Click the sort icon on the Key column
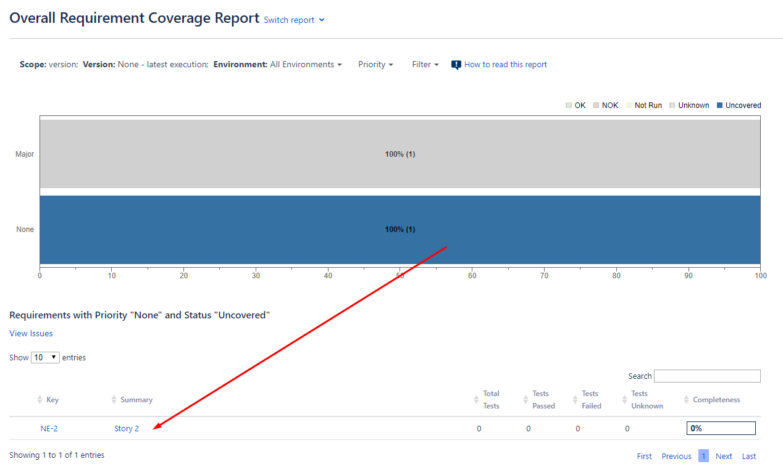 [38, 399]
